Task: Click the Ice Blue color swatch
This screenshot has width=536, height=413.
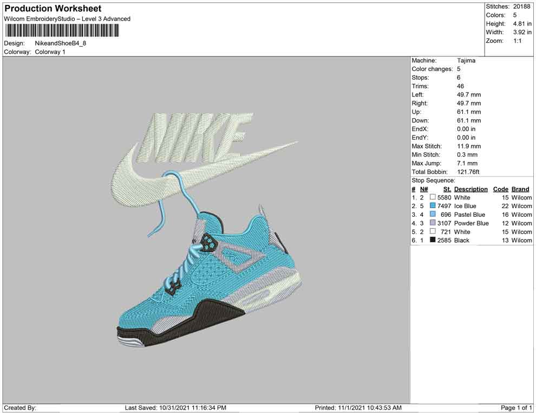Action: coord(433,205)
